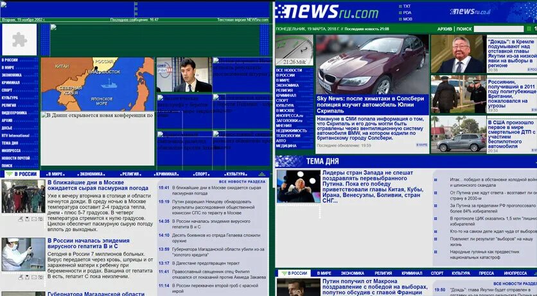Open the MOB version link
This screenshot has height=296, width=537.
(x=407, y=19)
